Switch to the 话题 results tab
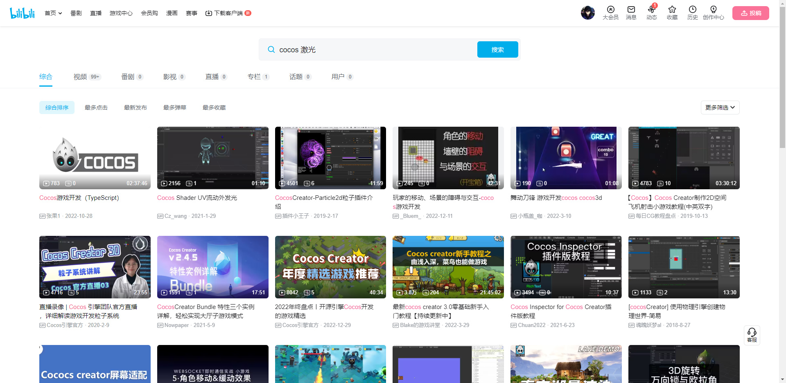Screen dimensions: 786x383 tap(300, 76)
